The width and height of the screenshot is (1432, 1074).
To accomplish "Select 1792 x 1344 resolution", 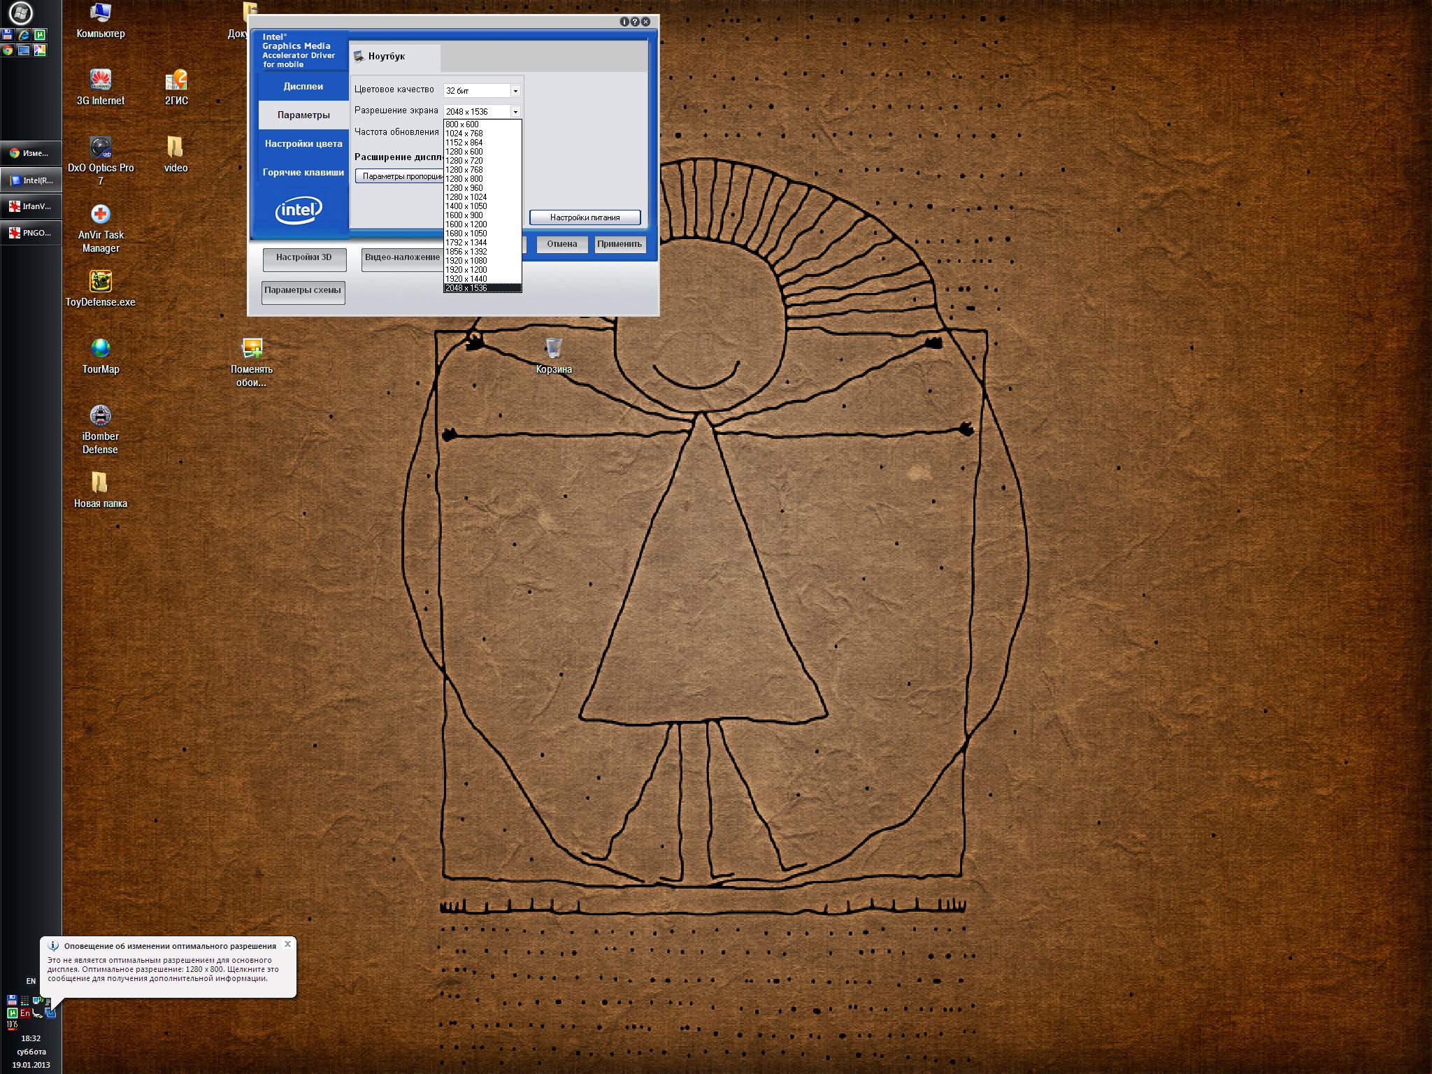I will tap(482, 243).
